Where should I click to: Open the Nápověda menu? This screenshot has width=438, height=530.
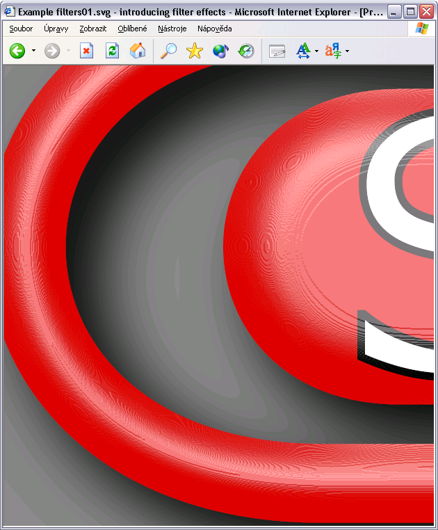(215, 29)
